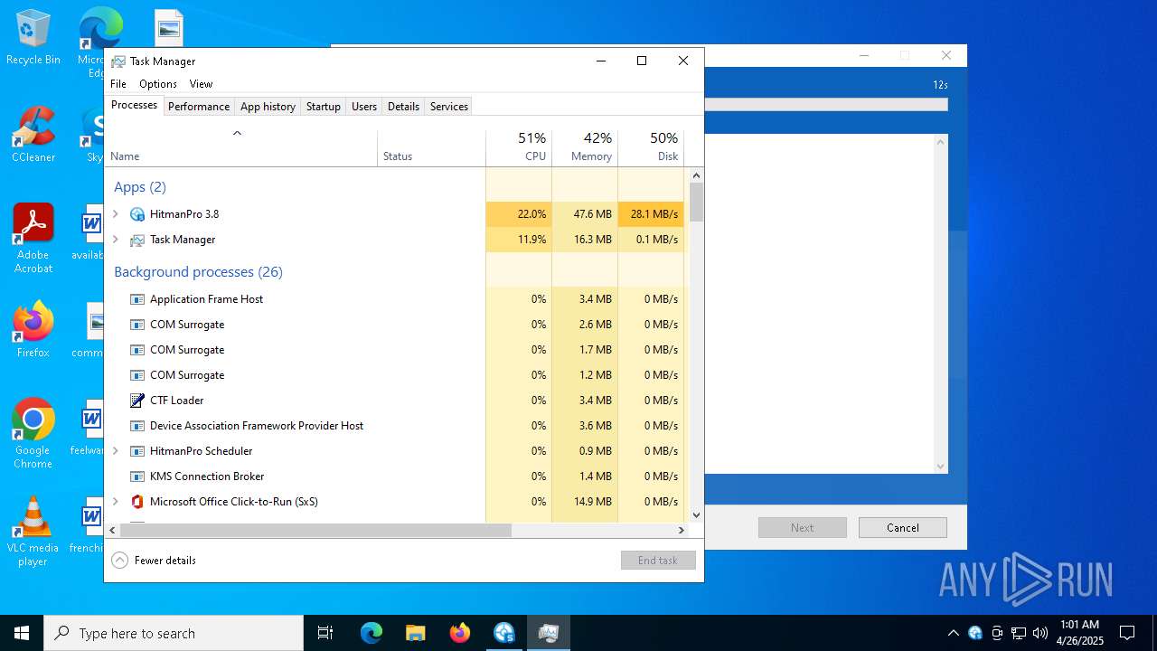The image size is (1157, 651).
Task: Expand the Task Manager process group
Action: pos(115,240)
